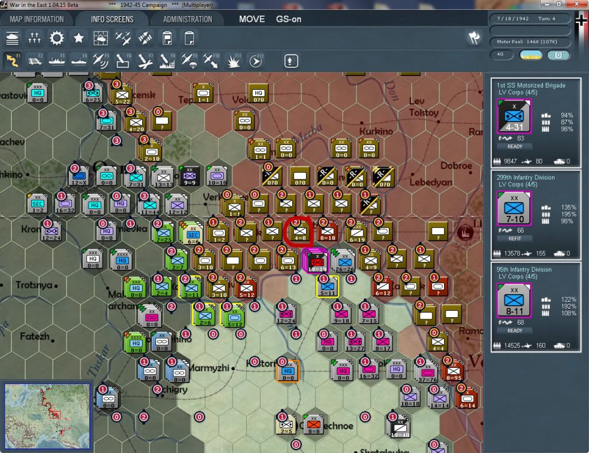Select the red 8=95 unit counter
The width and height of the screenshot is (589, 453).
(x=453, y=370)
